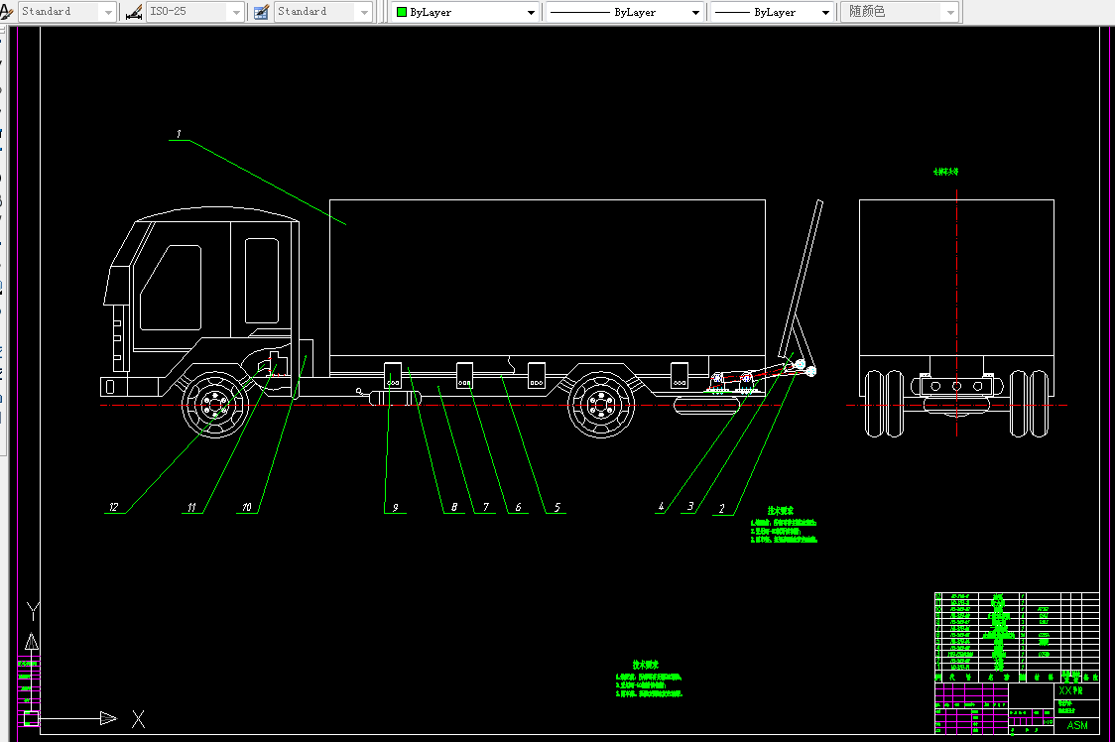Select callout label 12 in the drawing

pos(114,507)
